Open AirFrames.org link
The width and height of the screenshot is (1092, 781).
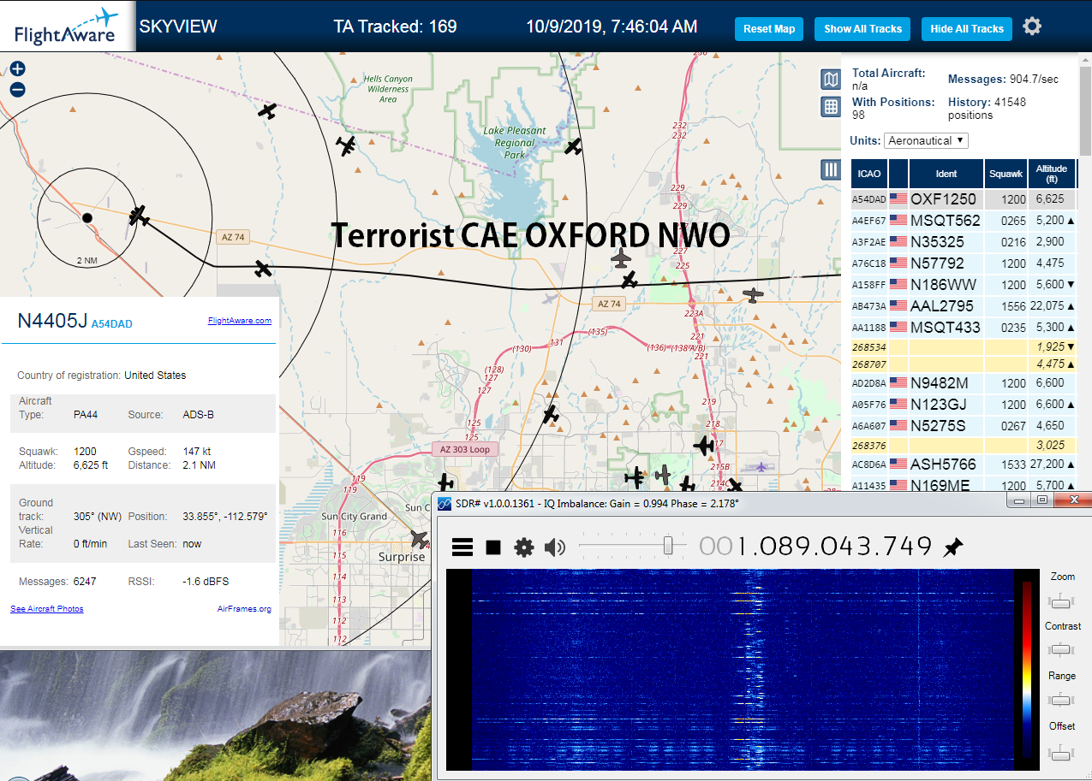(x=244, y=609)
